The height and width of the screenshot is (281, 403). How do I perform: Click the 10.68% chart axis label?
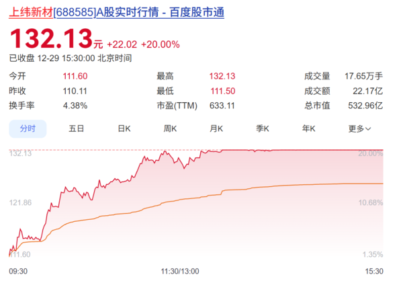pyautogui.click(x=371, y=202)
